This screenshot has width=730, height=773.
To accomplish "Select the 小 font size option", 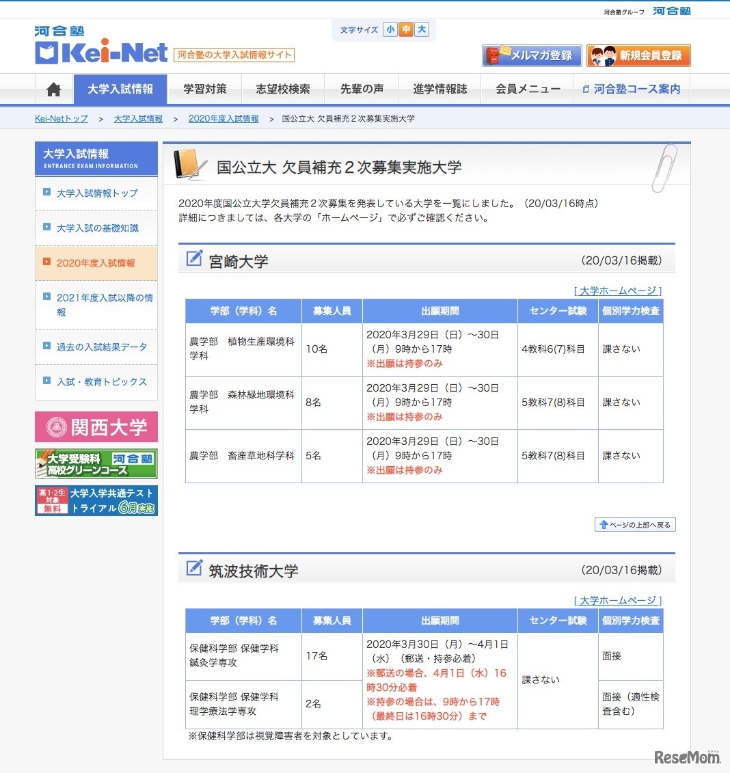I will click(x=390, y=29).
